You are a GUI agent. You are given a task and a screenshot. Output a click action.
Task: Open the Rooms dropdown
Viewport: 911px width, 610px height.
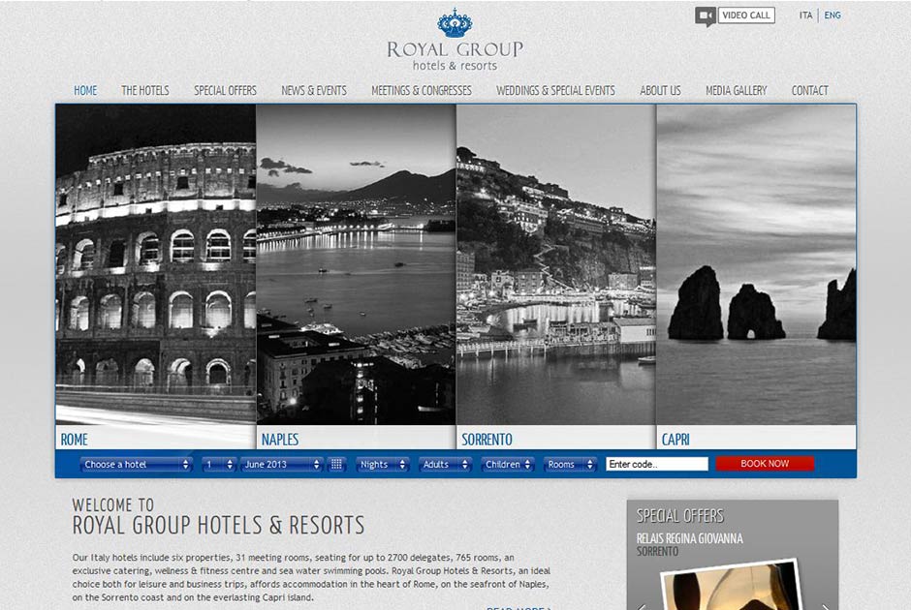[570, 465]
